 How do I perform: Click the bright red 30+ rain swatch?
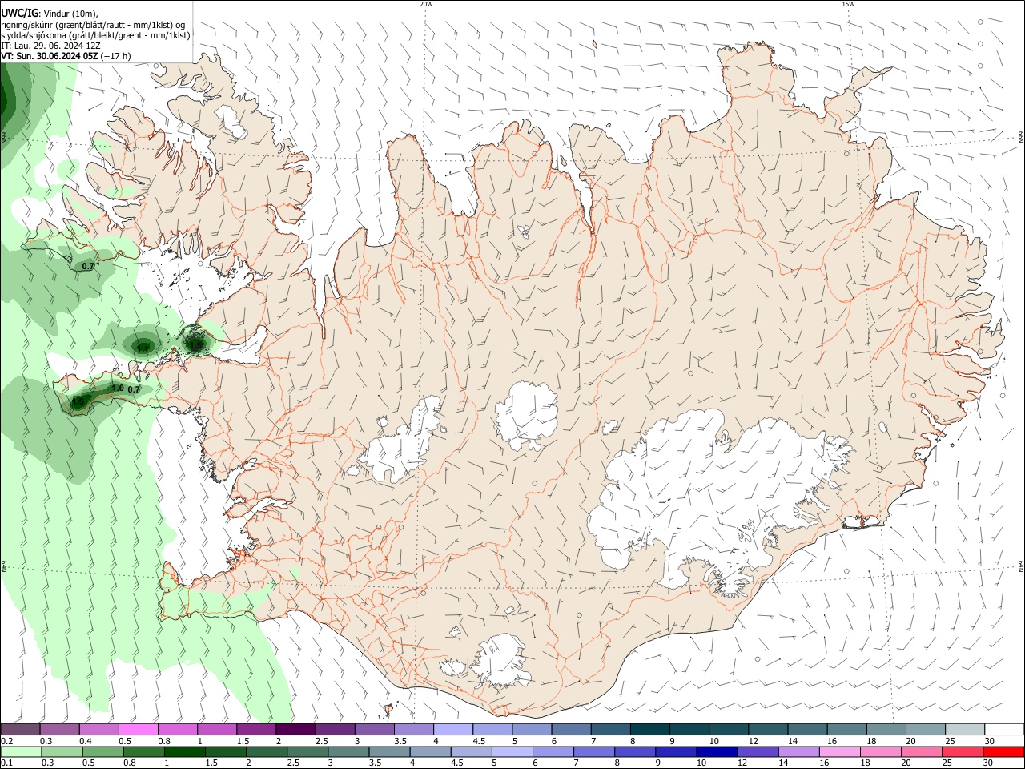[1003, 752]
